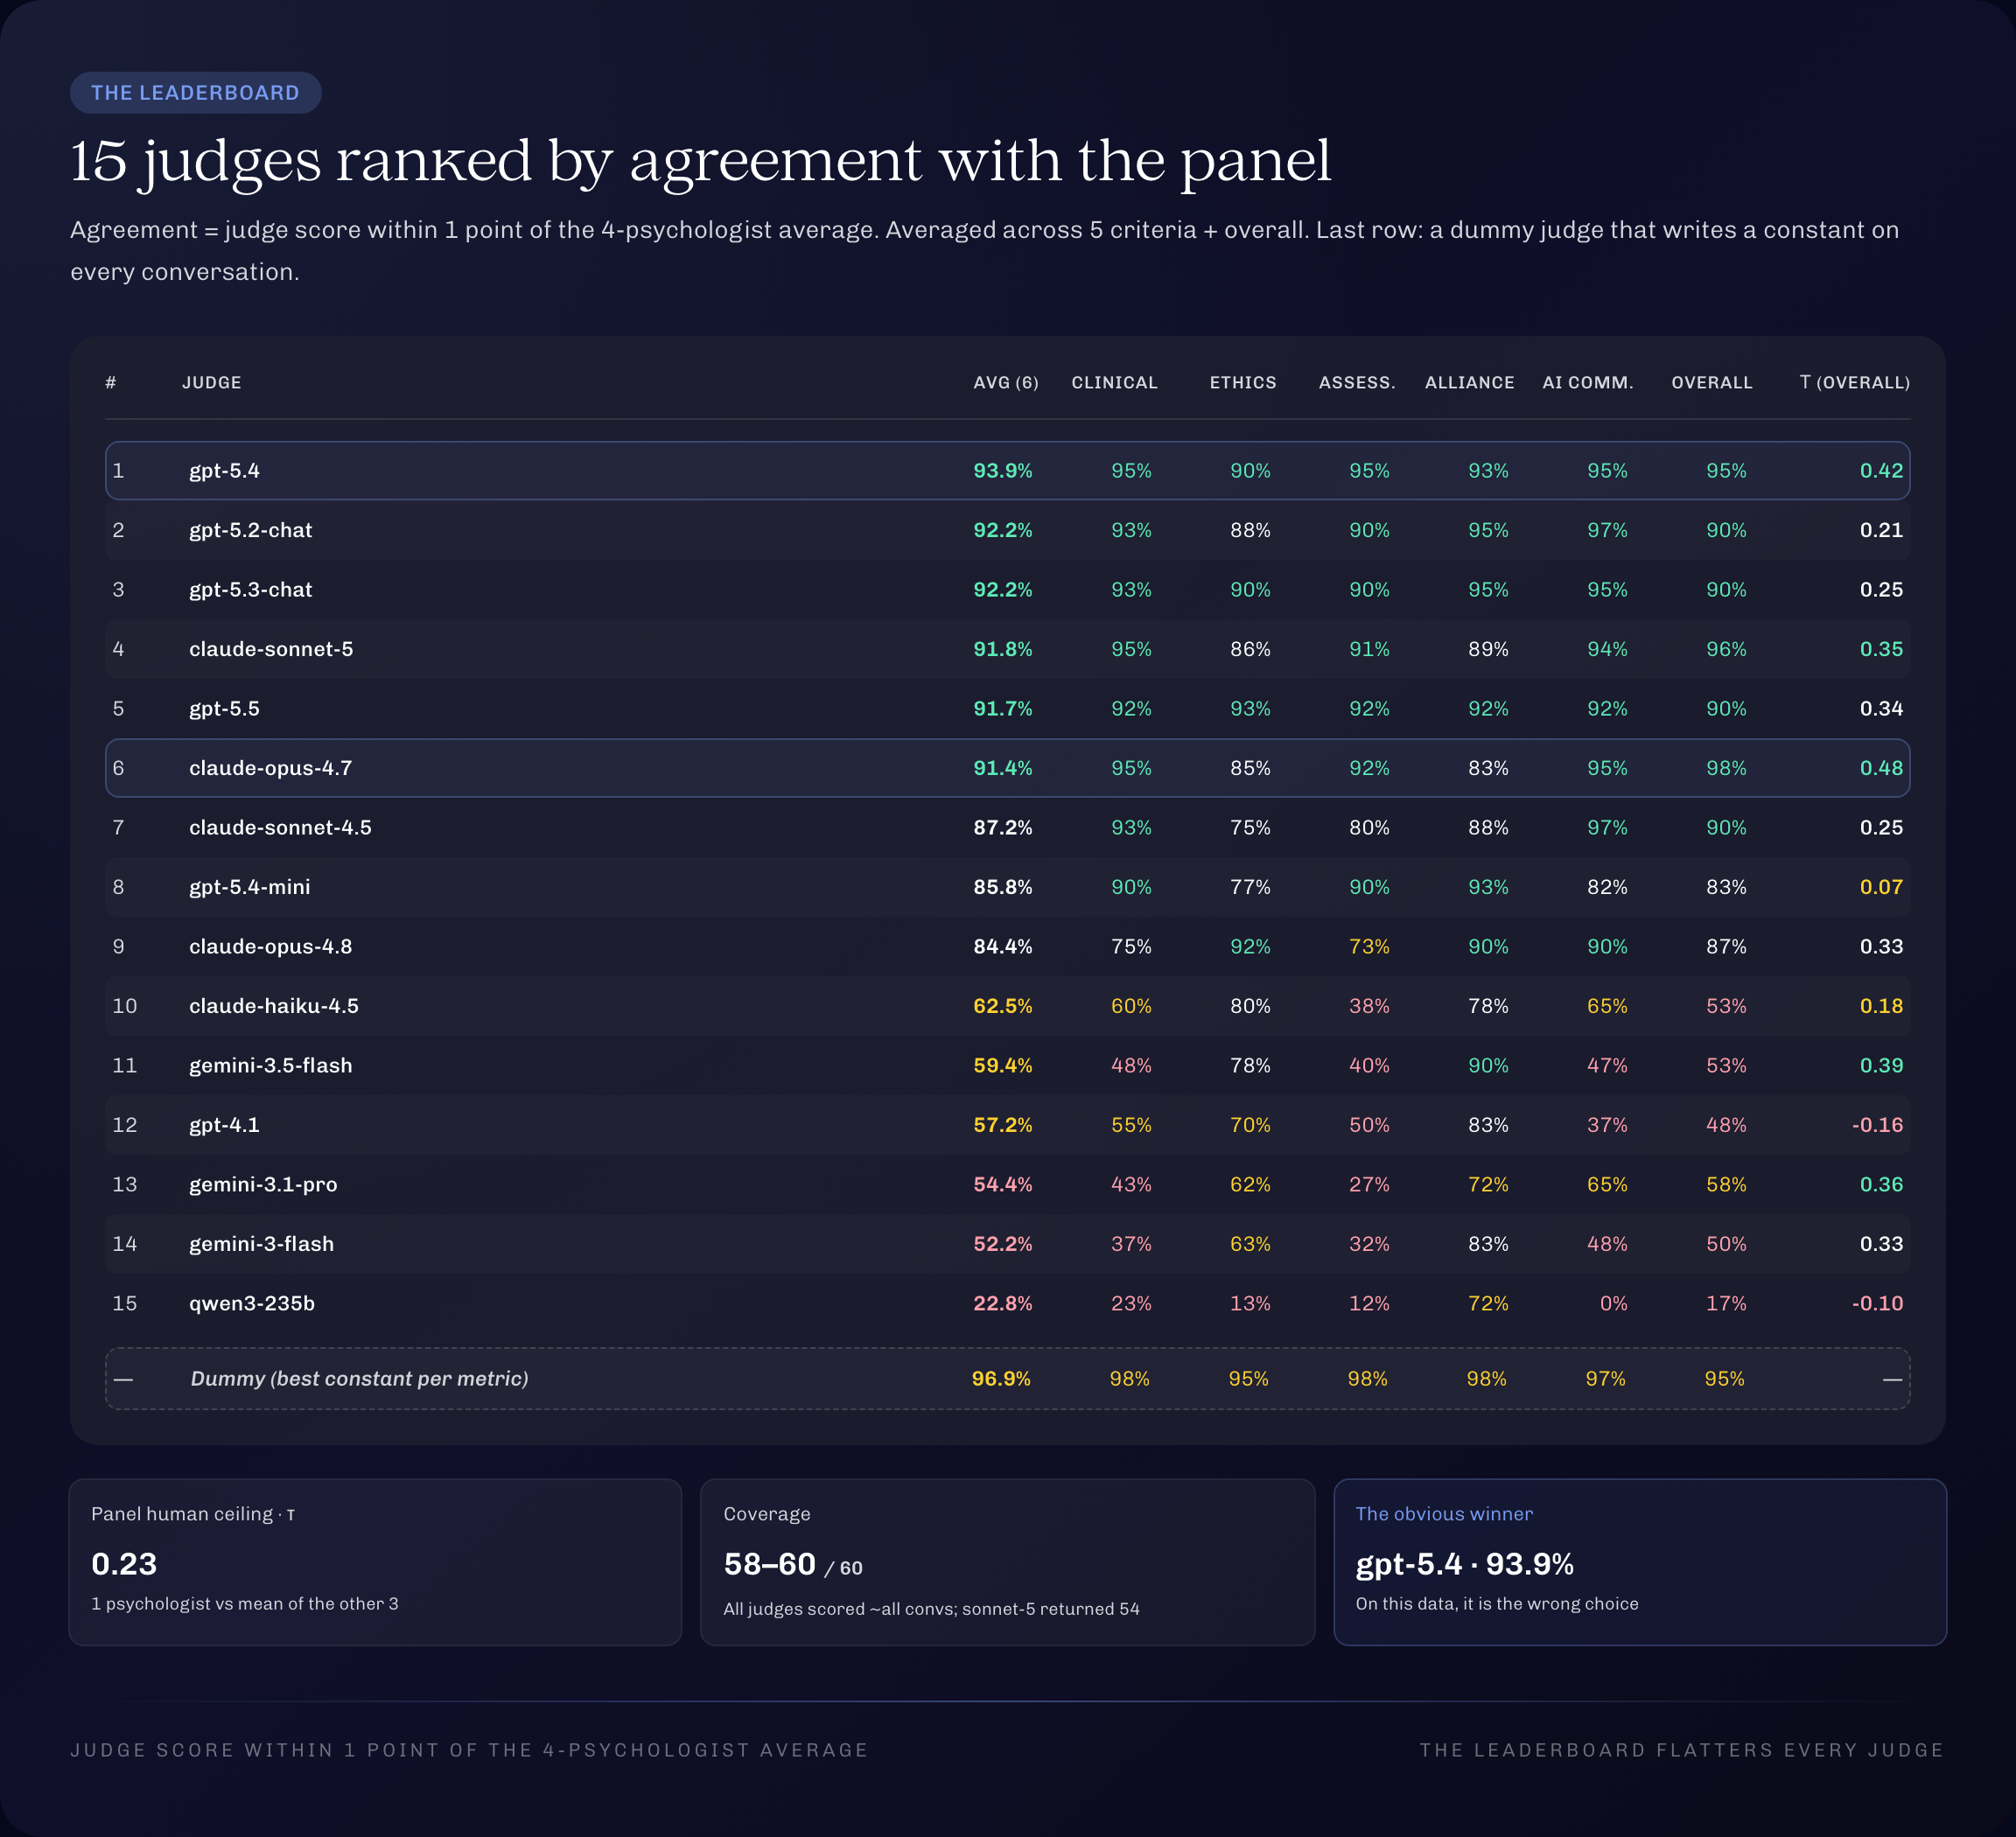Select the gpt-5.2-chat judge name
This screenshot has height=1837, width=2016.
[250, 530]
